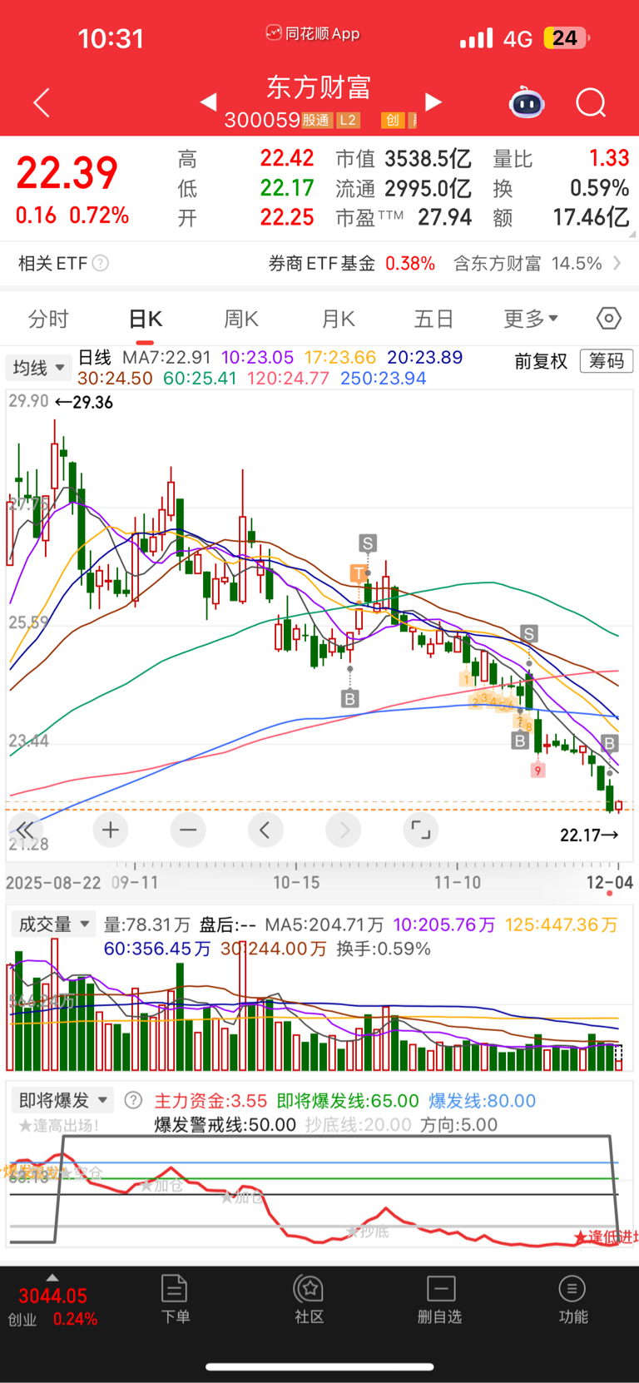Enter fullscreen chart with expand corners icon
This screenshot has width=639, height=1383.
pyautogui.click(x=421, y=830)
